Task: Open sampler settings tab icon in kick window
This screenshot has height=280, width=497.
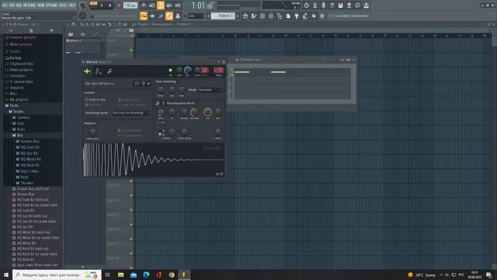Action: tap(87, 72)
